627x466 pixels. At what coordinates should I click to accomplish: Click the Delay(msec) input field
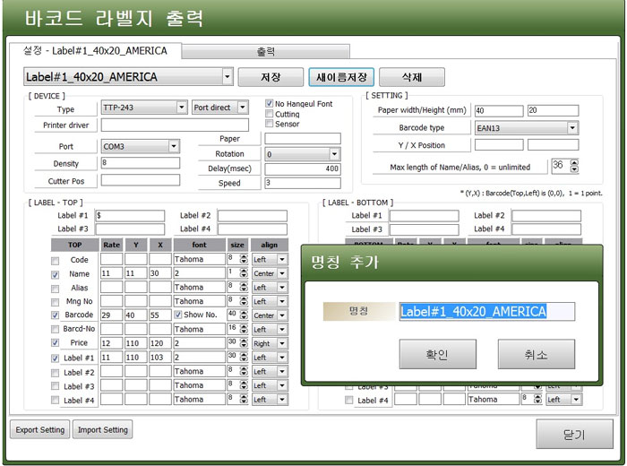tap(303, 168)
